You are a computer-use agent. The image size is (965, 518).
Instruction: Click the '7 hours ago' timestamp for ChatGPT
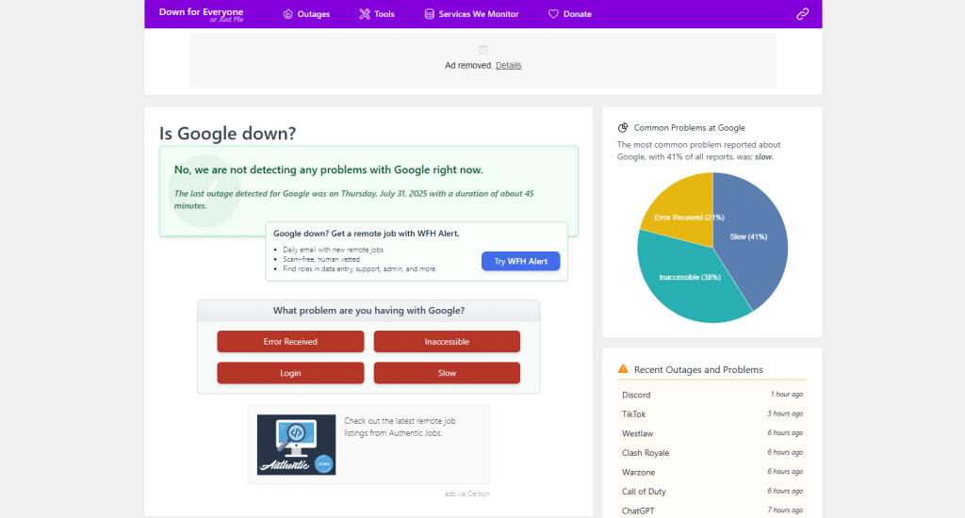tap(785, 510)
